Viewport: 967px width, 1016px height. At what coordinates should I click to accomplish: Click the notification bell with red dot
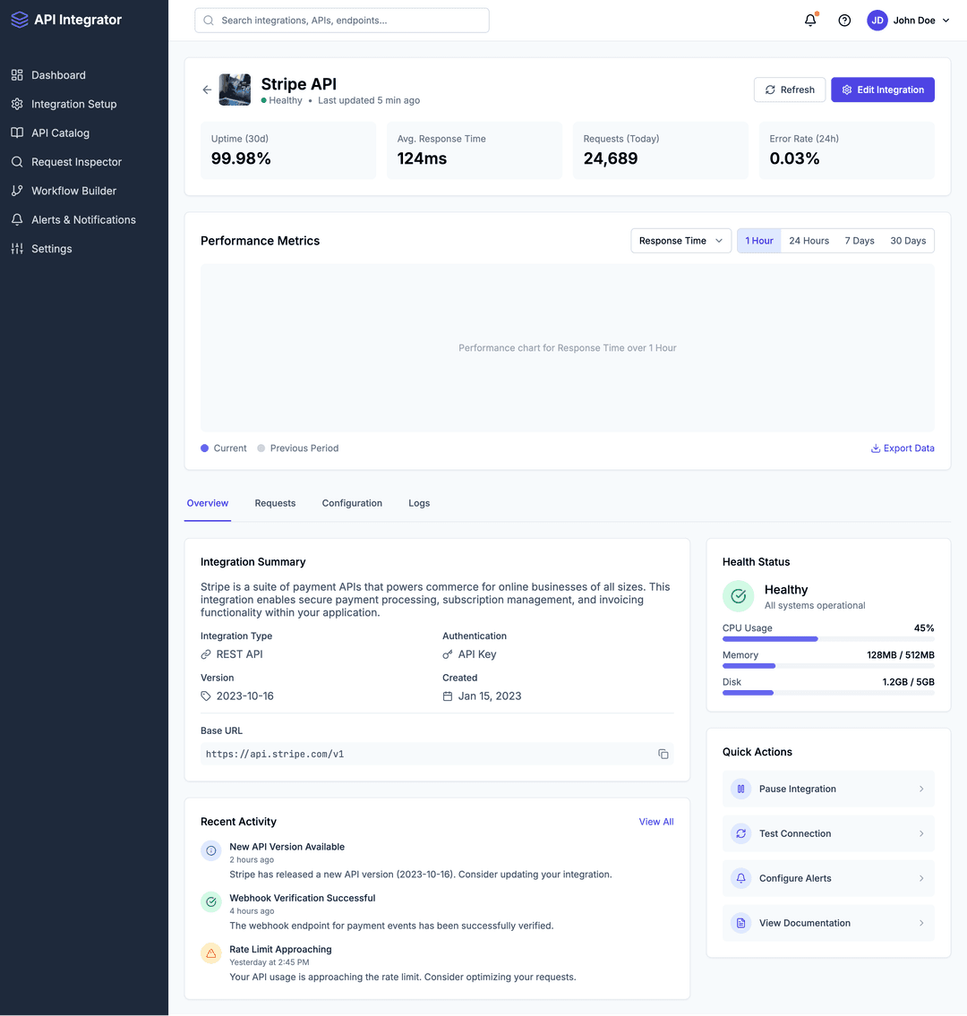click(x=809, y=20)
